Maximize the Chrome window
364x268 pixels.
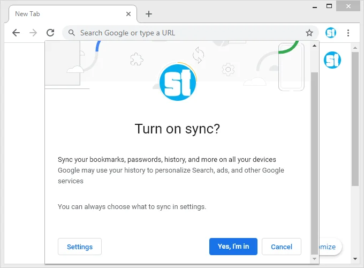point(329,6)
